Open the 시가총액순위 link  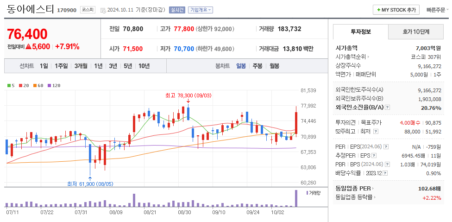pos(351,57)
